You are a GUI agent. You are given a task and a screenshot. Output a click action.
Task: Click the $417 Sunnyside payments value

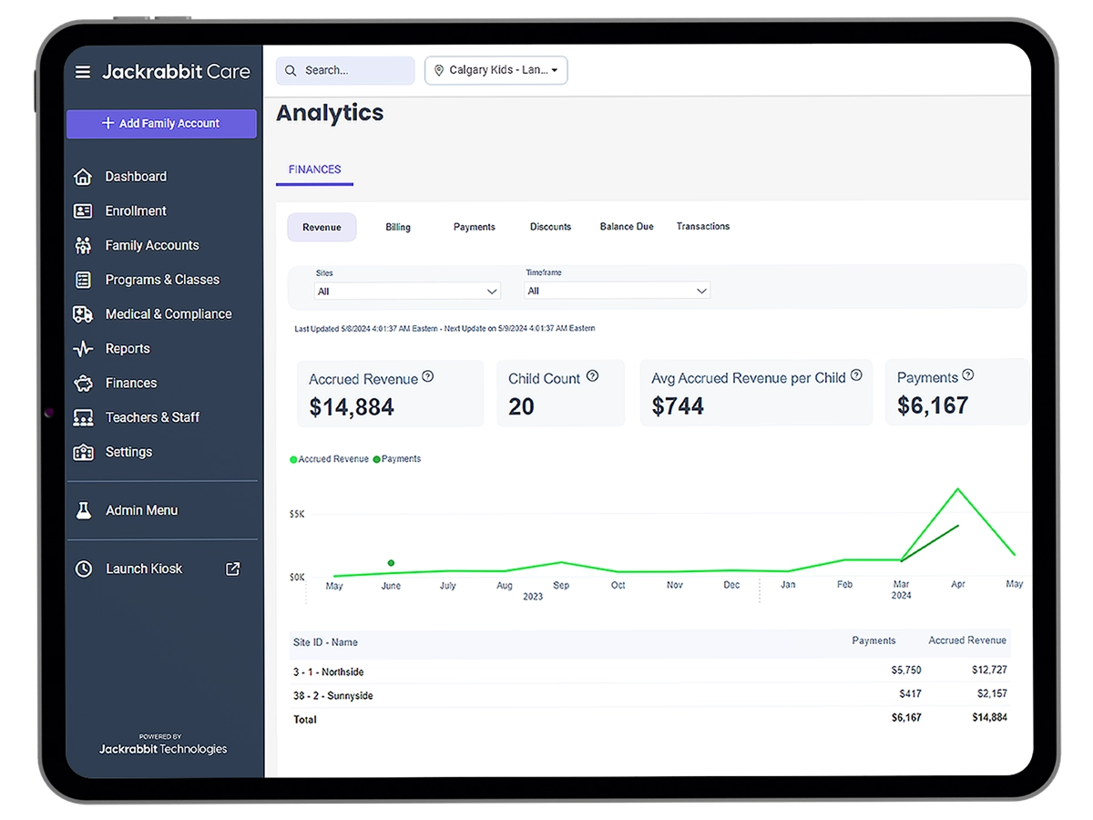(910, 693)
